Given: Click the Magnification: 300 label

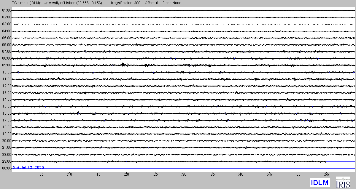Looking at the screenshot, I should (126, 3).
